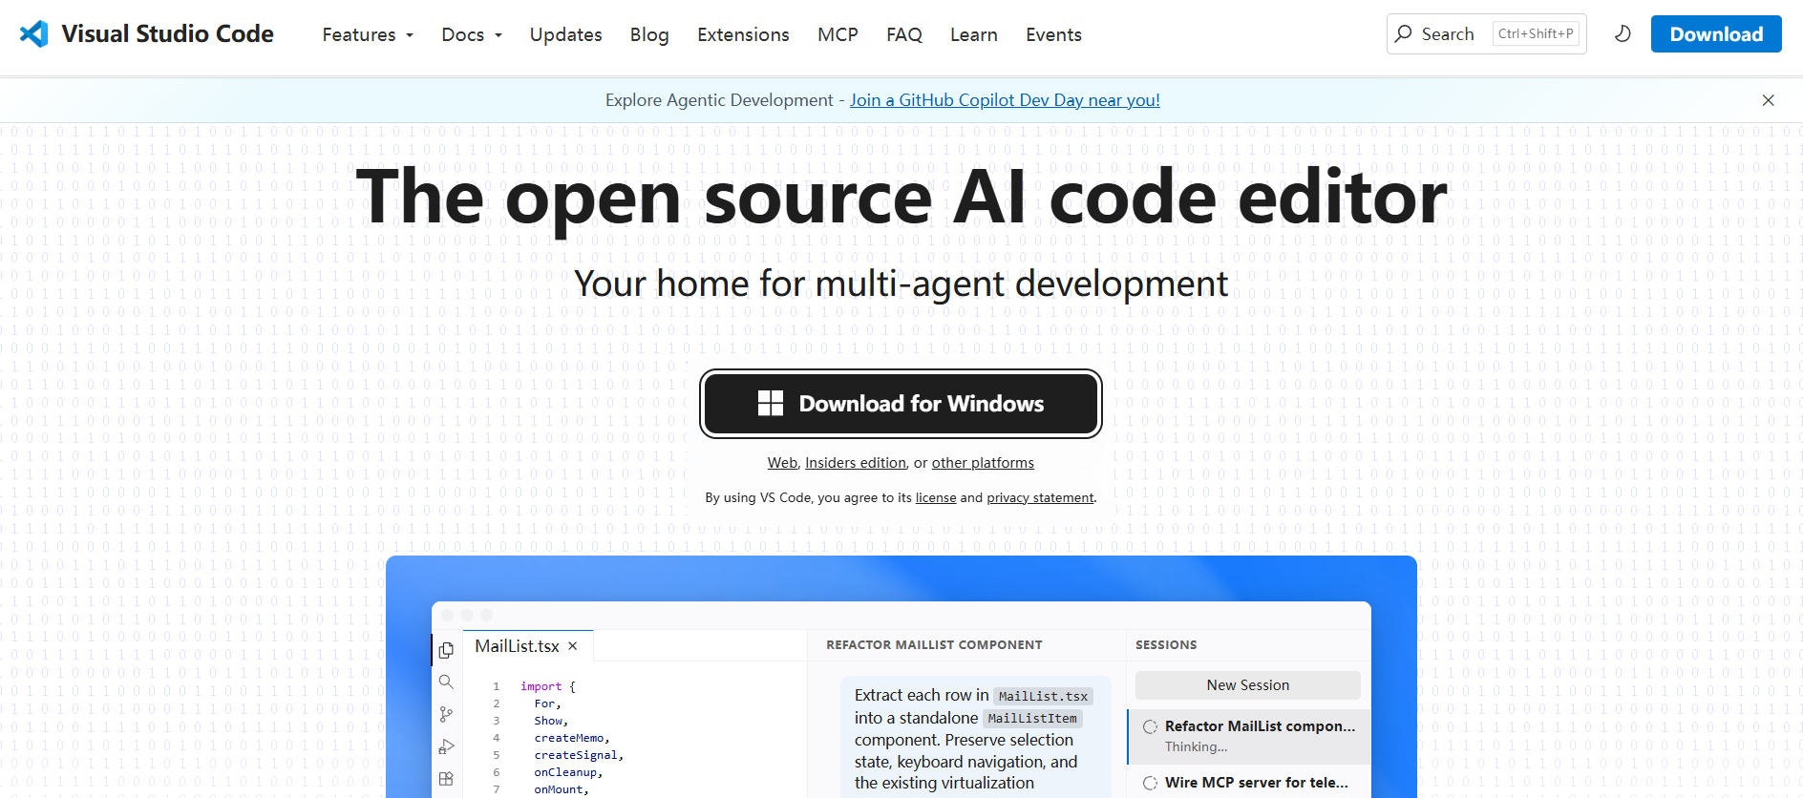Click the SESSIONS panel heading
The image size is (1803, 798).
tap(1166, 645)
